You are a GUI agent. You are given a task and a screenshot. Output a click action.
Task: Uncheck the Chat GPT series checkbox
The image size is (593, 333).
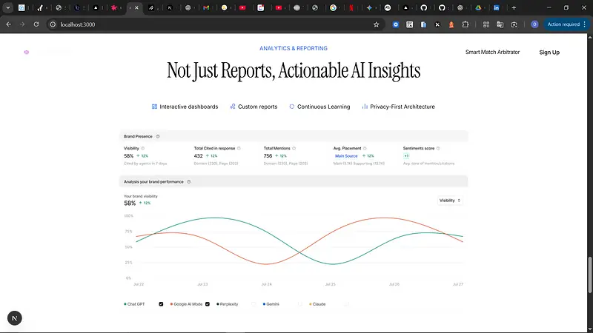tap(161, 304)
